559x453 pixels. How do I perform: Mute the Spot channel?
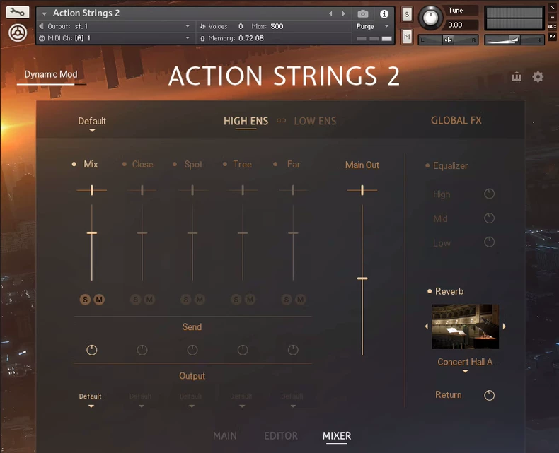[x=200, y=300]
